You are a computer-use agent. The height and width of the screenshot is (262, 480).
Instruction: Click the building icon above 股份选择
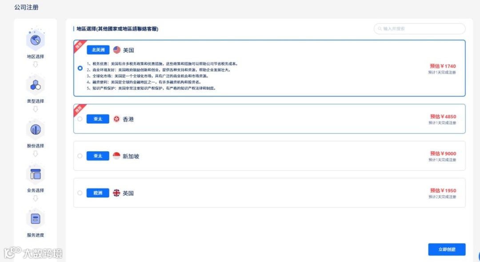[35, 129]
